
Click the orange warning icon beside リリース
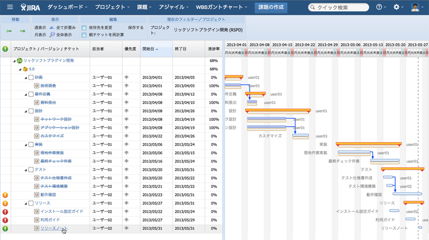tap(5, 203)
